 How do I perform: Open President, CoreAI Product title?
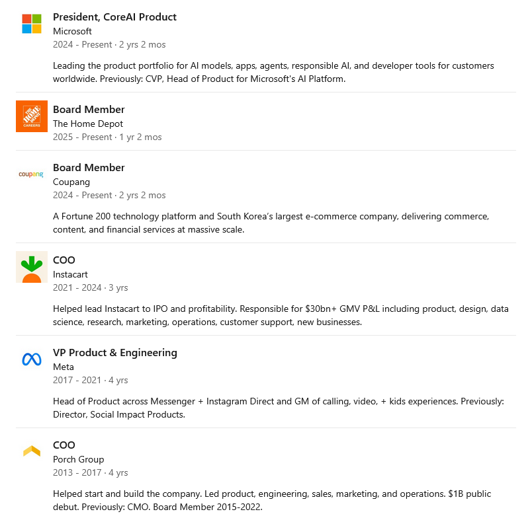point(114,17)
